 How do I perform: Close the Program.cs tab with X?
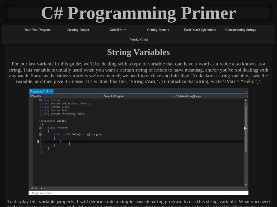[x=51, y=91]
